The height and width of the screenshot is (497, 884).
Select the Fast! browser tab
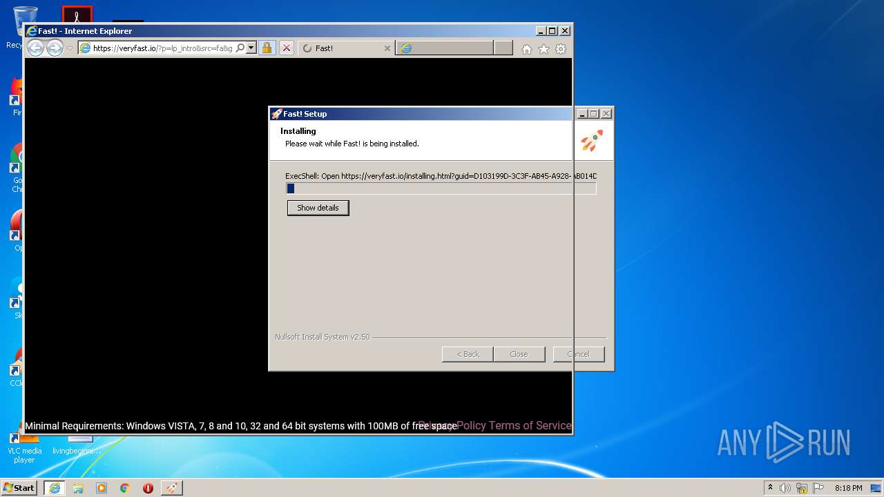(x=345, y=48)
